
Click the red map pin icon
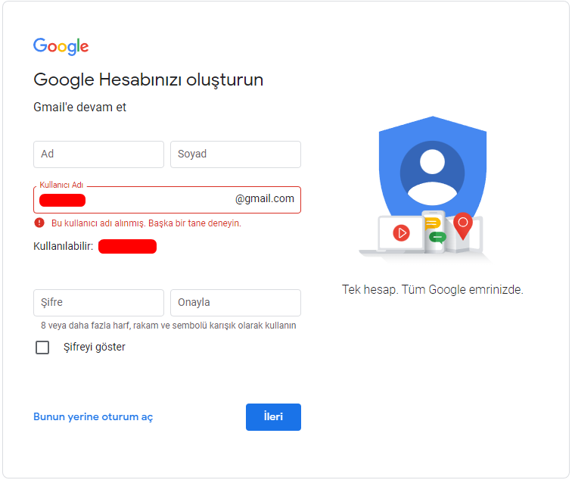click(463, 226)
